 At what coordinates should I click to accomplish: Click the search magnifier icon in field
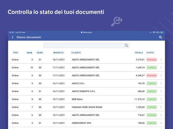[126, 45]
